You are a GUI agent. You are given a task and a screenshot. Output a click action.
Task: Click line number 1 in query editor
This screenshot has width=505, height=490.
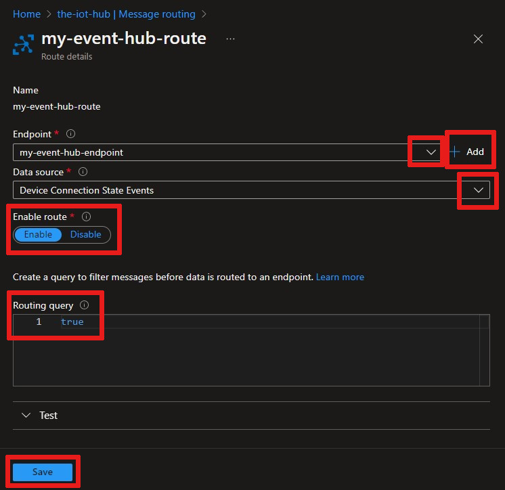click(x=39, y=321)
